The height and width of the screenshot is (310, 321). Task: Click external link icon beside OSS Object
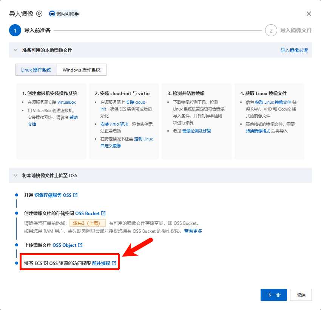tap(80, 245)
